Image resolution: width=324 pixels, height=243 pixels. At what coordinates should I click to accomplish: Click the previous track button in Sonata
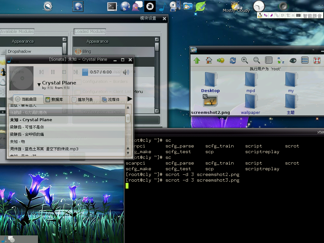click(x=41, y=72)
